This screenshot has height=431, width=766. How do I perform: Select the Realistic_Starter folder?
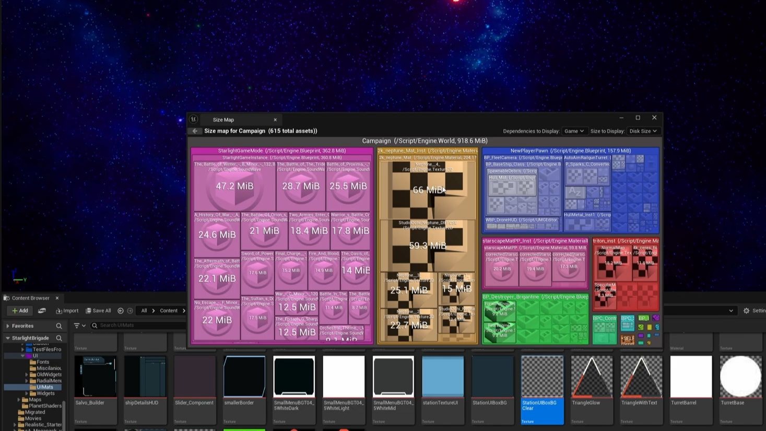(40, 425)
